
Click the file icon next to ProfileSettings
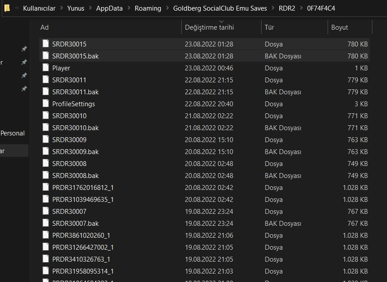(46, 103)
